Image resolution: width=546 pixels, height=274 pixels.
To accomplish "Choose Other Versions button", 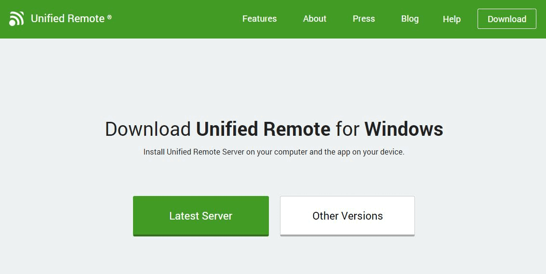I will (347, 216).
